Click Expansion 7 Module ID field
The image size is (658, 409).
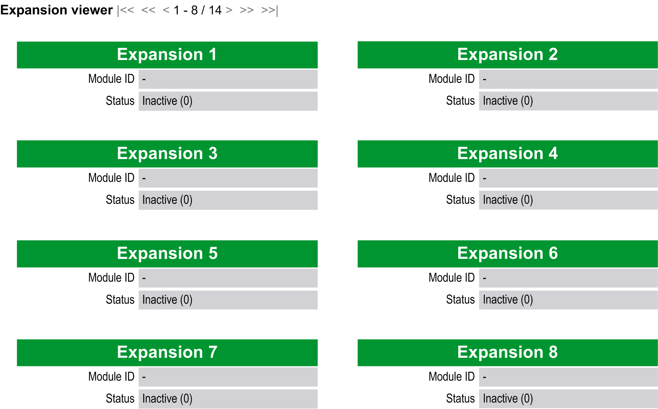coord(228,377)
